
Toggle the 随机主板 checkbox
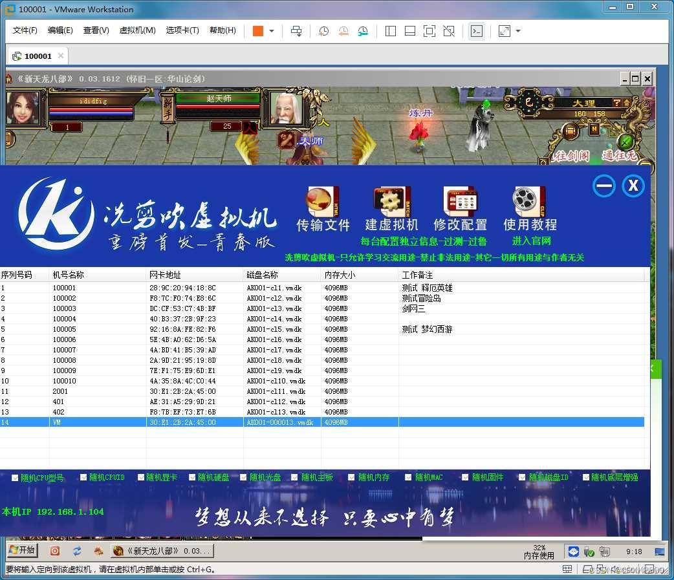(295, 477)
